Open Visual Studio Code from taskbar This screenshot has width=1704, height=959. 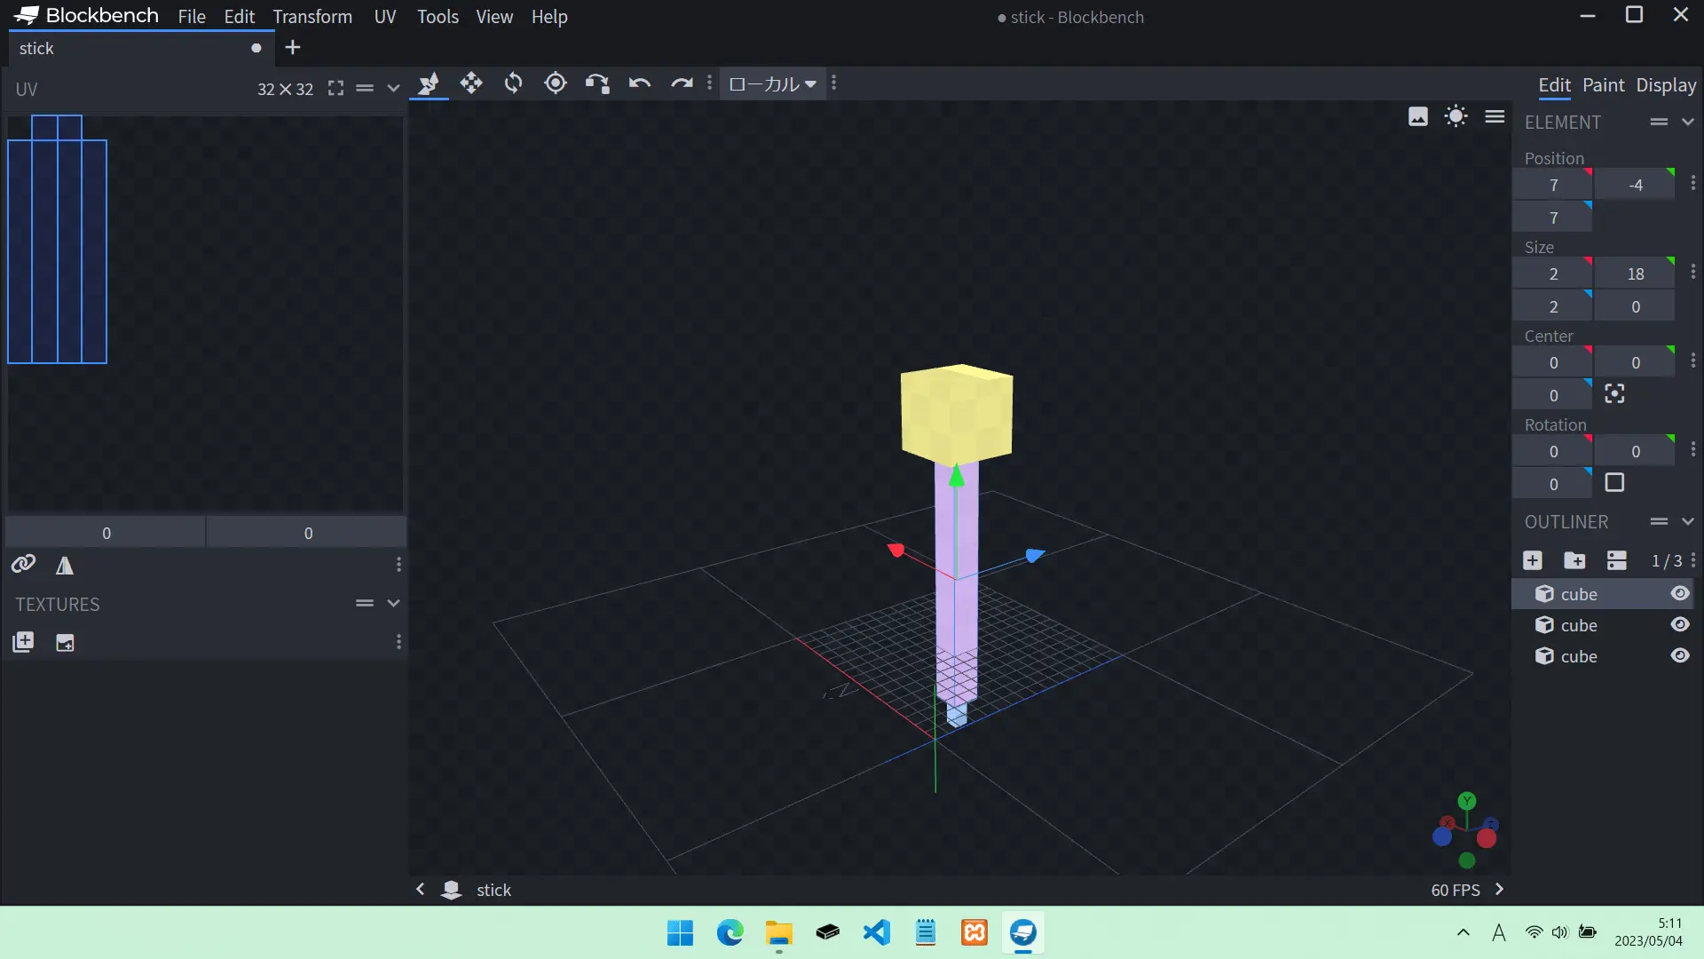pos(877,932)
